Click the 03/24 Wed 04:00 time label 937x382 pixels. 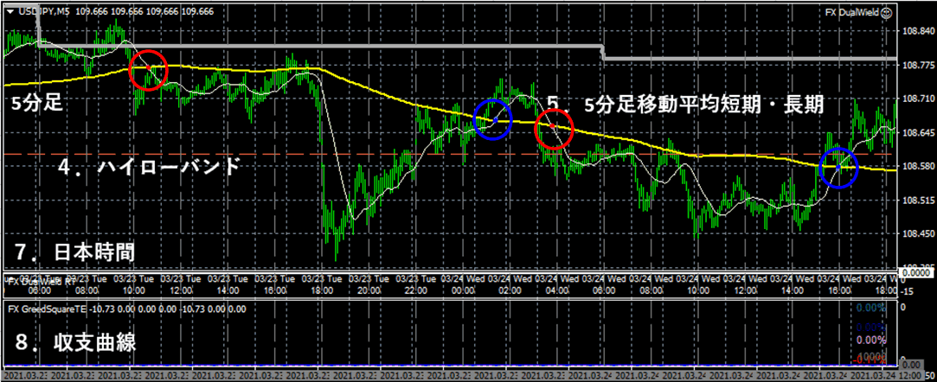555,284
